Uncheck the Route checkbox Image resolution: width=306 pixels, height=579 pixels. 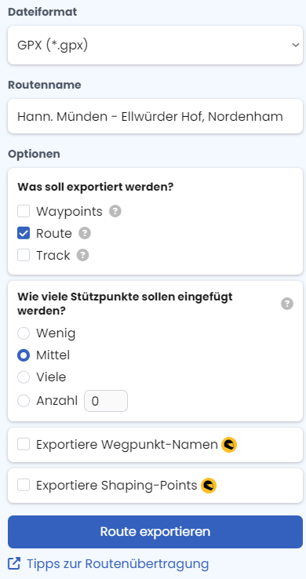pos(24,233)
